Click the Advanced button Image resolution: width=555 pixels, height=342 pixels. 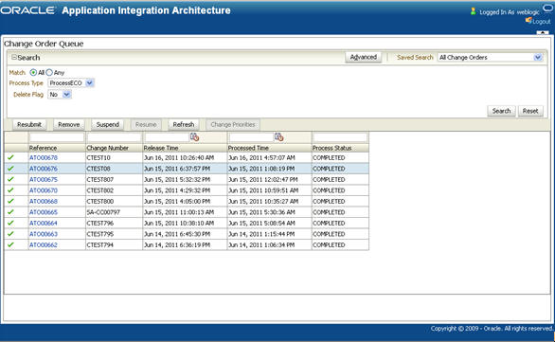pyautogui.click(x=363, y=57)
